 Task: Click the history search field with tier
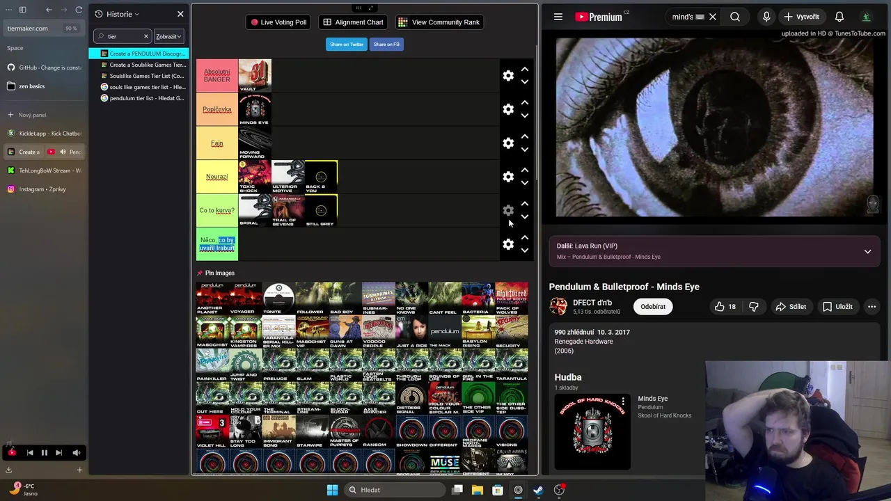click(x=123, y=36)
